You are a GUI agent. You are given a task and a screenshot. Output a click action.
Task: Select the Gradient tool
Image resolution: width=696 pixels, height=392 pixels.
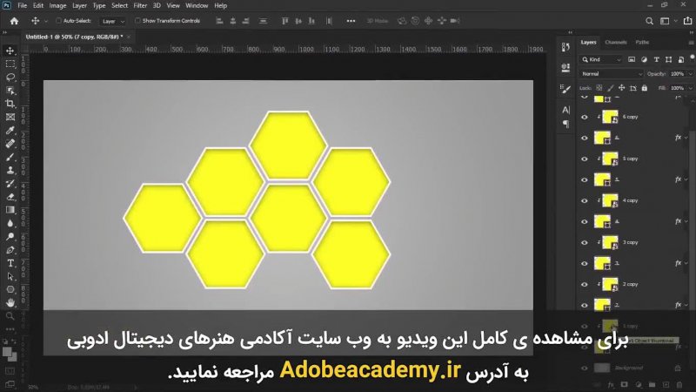coord(10,209)
